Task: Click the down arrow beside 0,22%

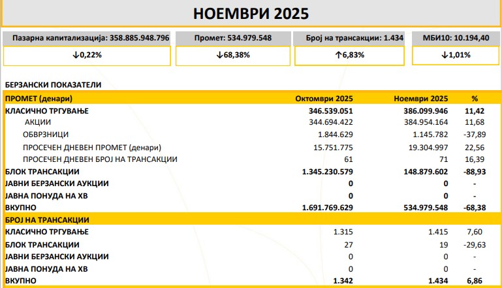Action: pos(77,56)
